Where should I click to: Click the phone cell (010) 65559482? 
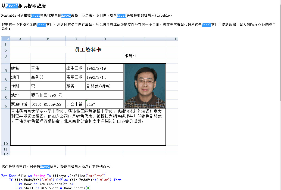point(48,104)
